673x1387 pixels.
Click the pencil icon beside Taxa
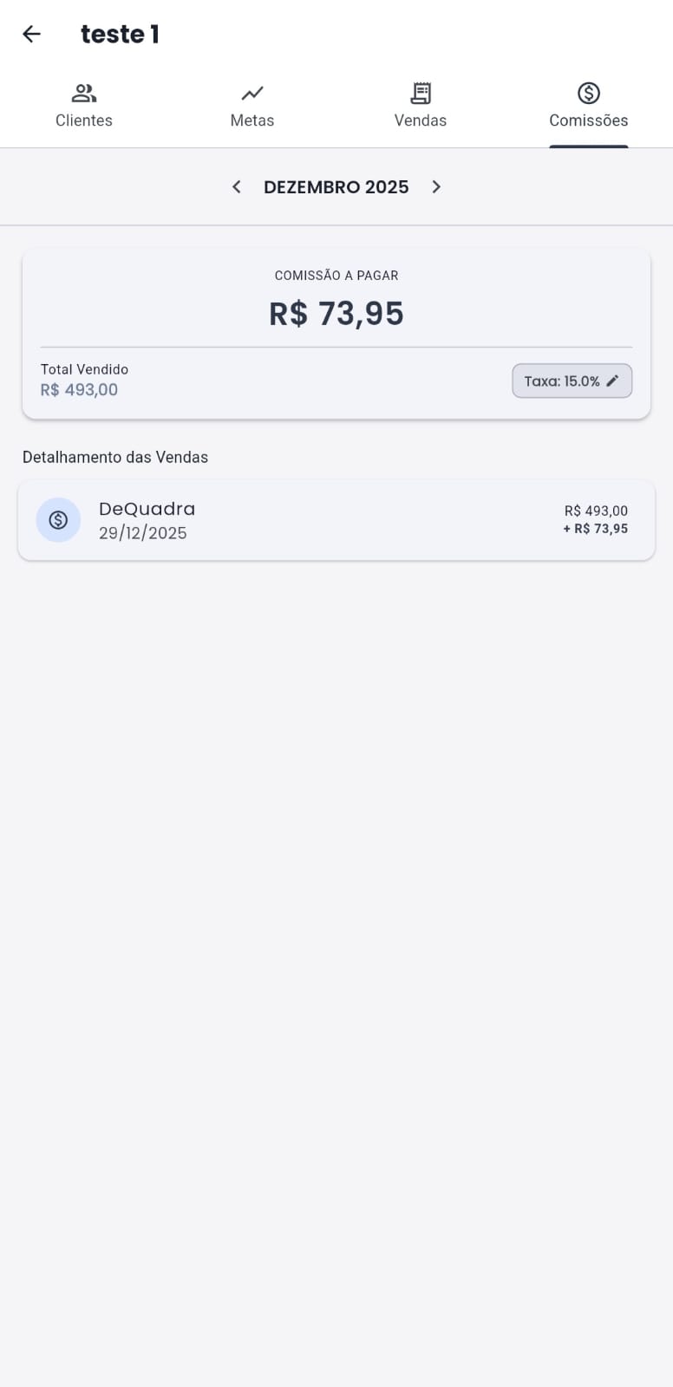click(613, 381)
